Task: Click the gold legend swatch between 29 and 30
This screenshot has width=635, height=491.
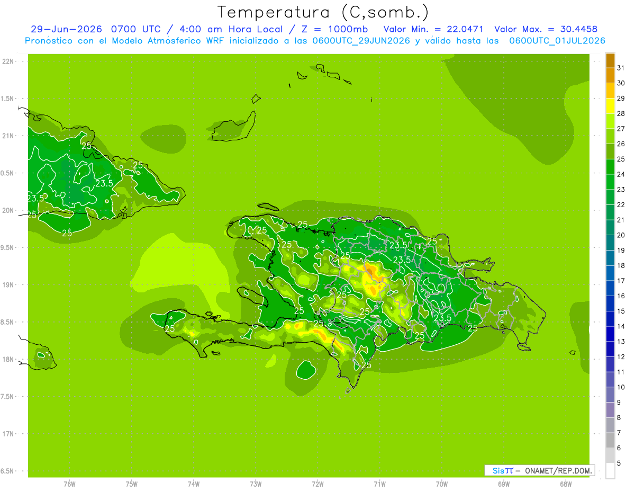Action: (610, 91)
